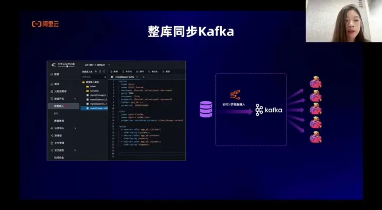Select the highlighted mysql2upser-kafka file in tree

click(x=94, y=108)
